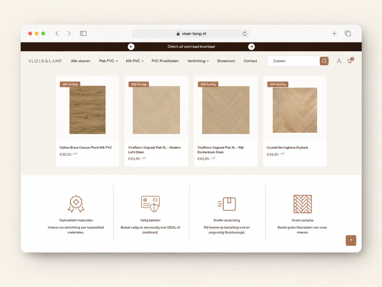Click the search magnifier button
Screen dimensions: 382x287
pyautogui.click(x=324, y=61)
